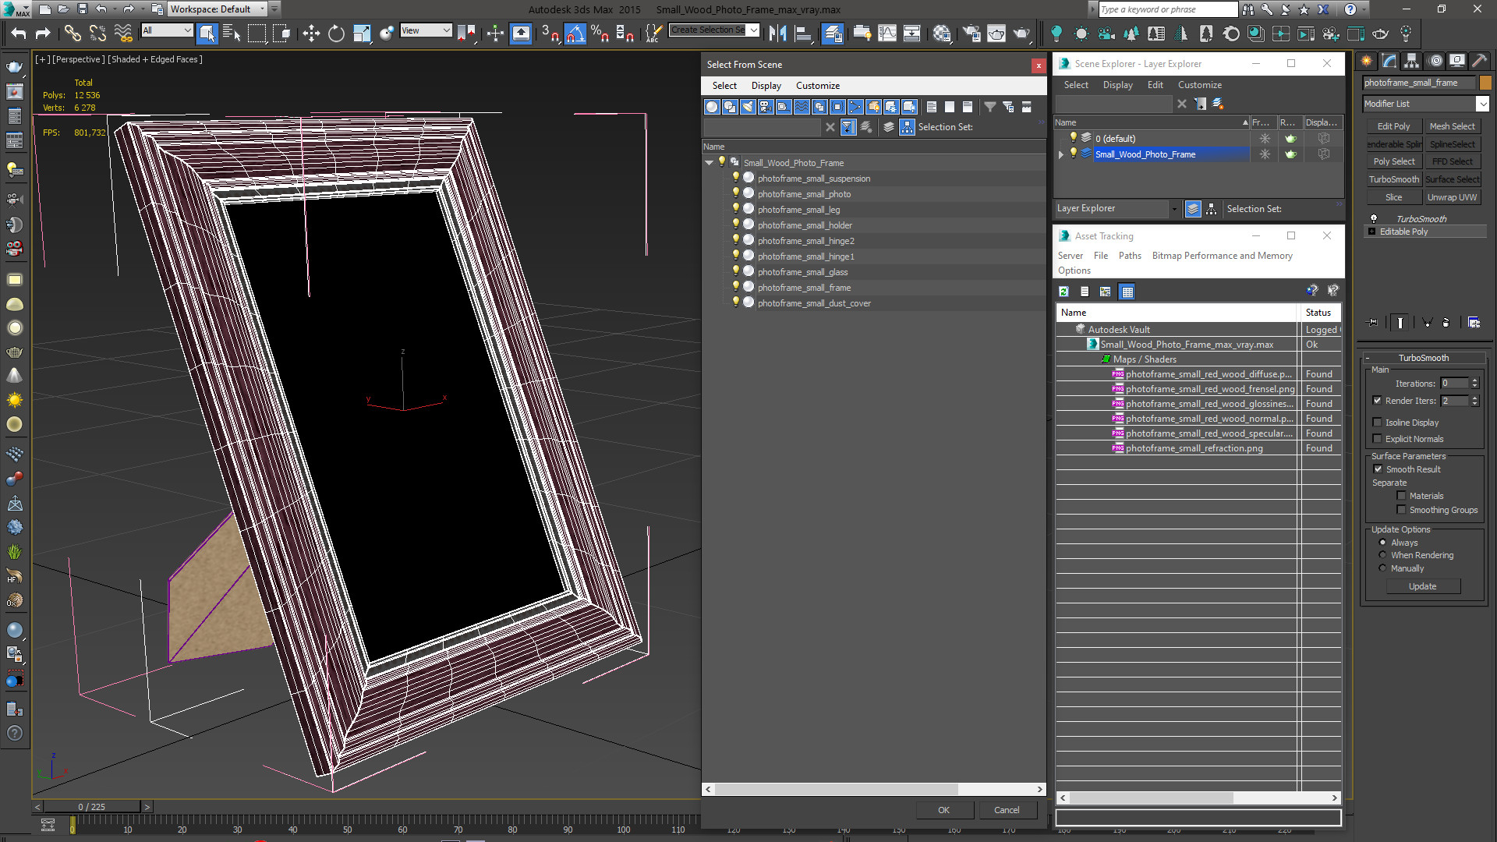The image size is (1497, 842).
Task: Open Edit menu in Scene Explorer
Action: tap(1155, 85)
